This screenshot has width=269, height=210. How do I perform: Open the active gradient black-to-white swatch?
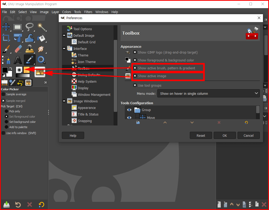click(23, 76)
